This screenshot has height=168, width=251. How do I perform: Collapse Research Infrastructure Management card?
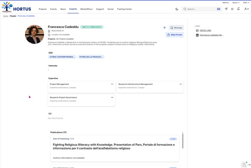point(181,84)
